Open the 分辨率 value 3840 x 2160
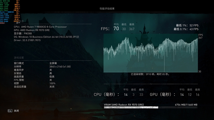Screen dimensions: 214x120 click(60, 66)
